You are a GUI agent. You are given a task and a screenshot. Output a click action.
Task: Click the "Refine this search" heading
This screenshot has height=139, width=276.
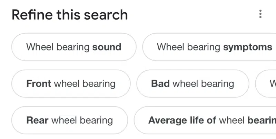[x=70, y=15]
